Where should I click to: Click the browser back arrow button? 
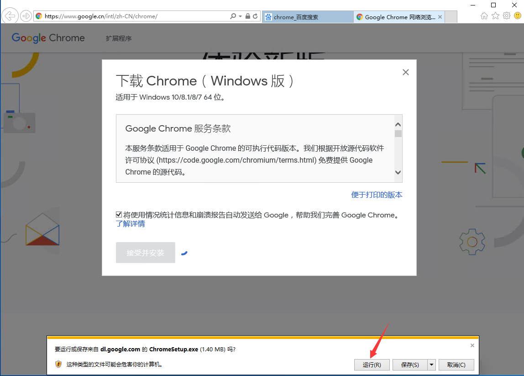(x=10, y=16)
